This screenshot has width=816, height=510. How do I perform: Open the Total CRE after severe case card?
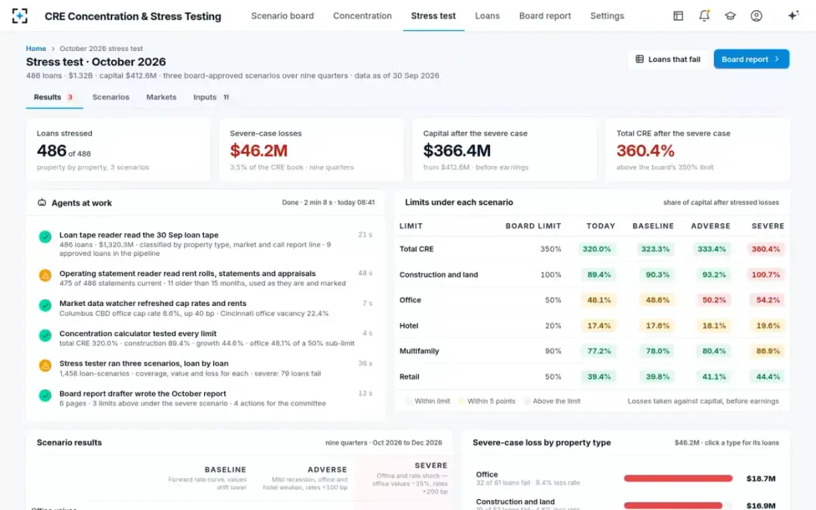point(698,150)
